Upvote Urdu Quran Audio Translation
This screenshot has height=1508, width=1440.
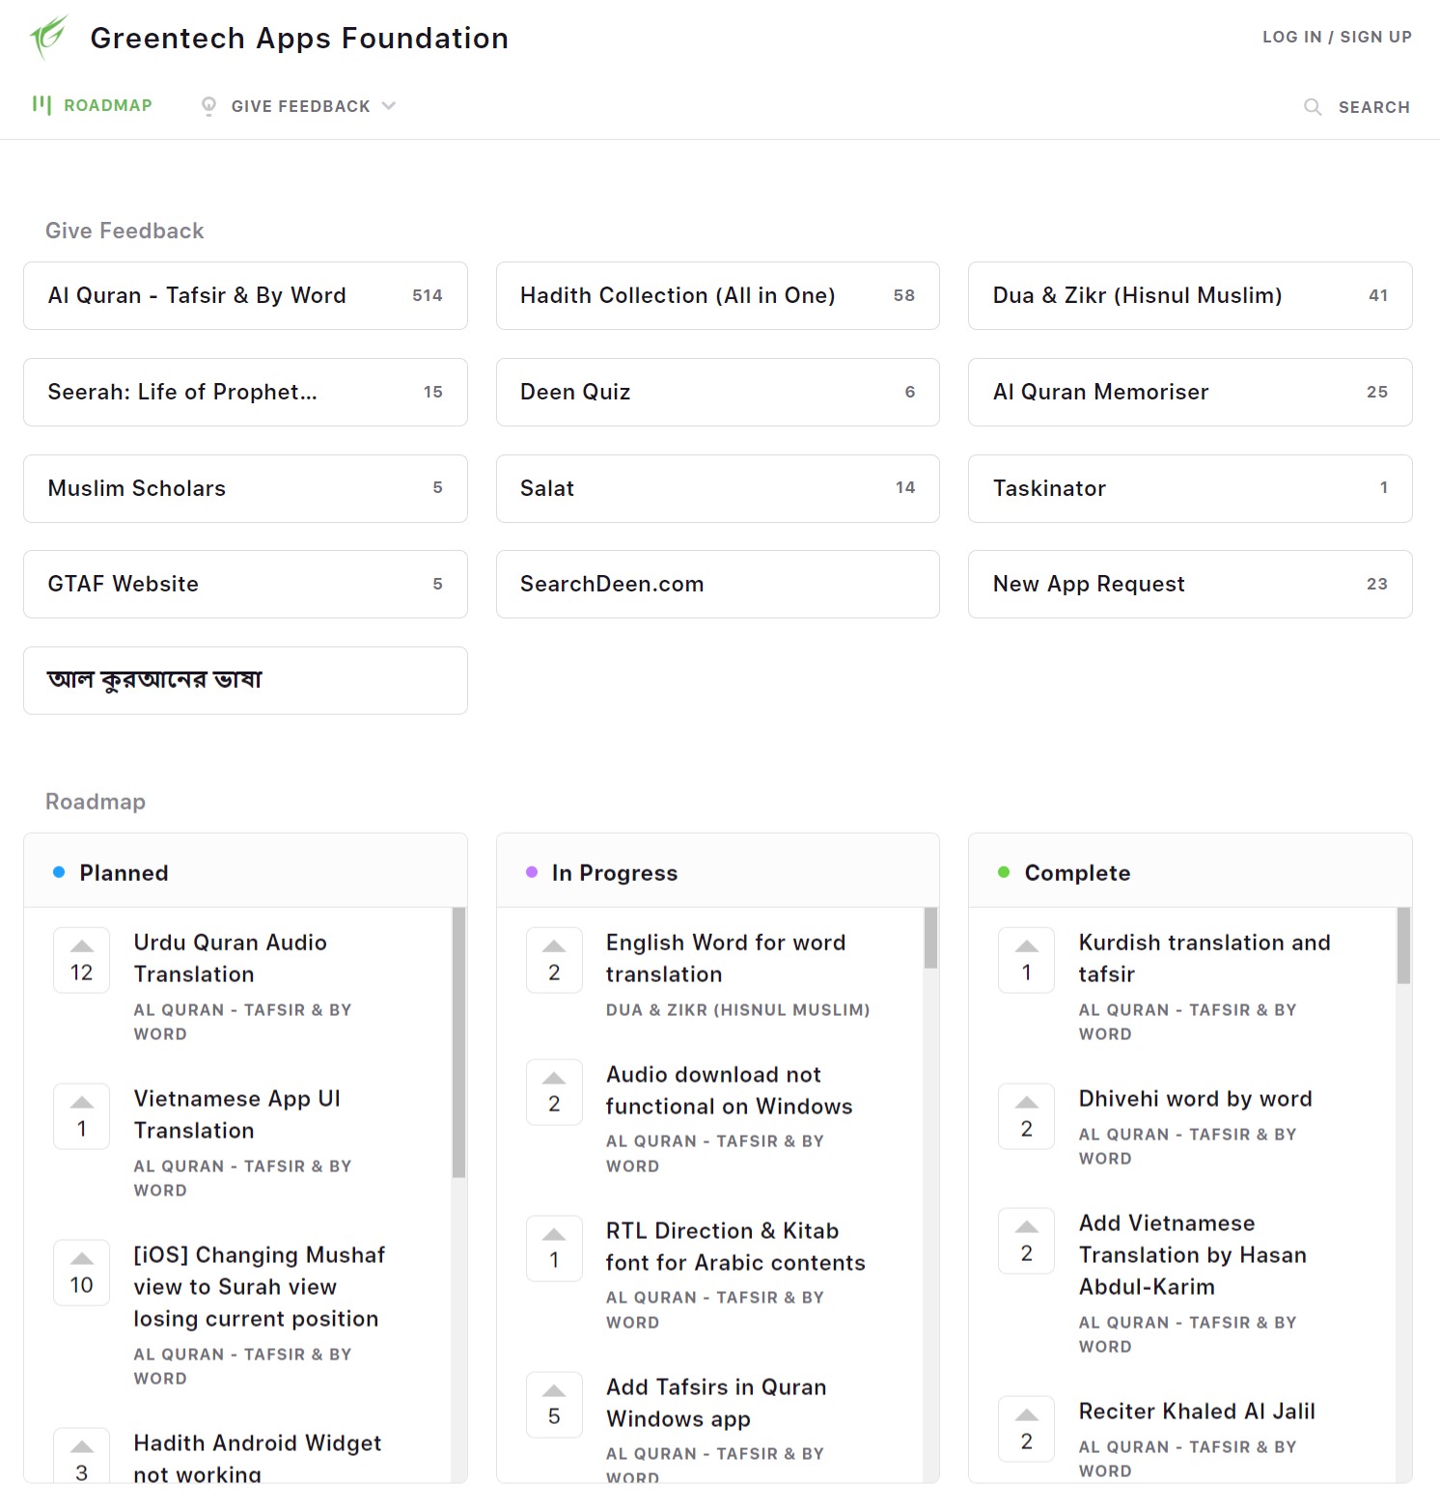click(82, 960)
